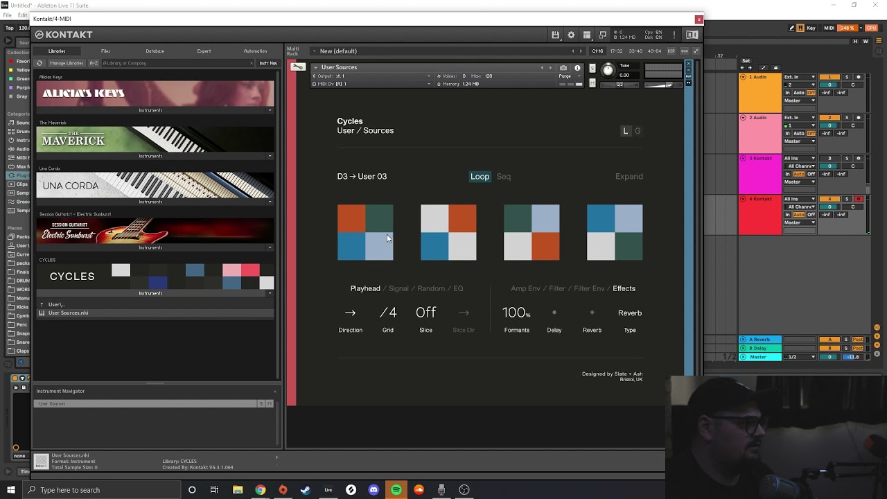Open the MIDI Ch dropdown in User Sources
The width and height of the screenshot is (887, 499).
point(371,84)
